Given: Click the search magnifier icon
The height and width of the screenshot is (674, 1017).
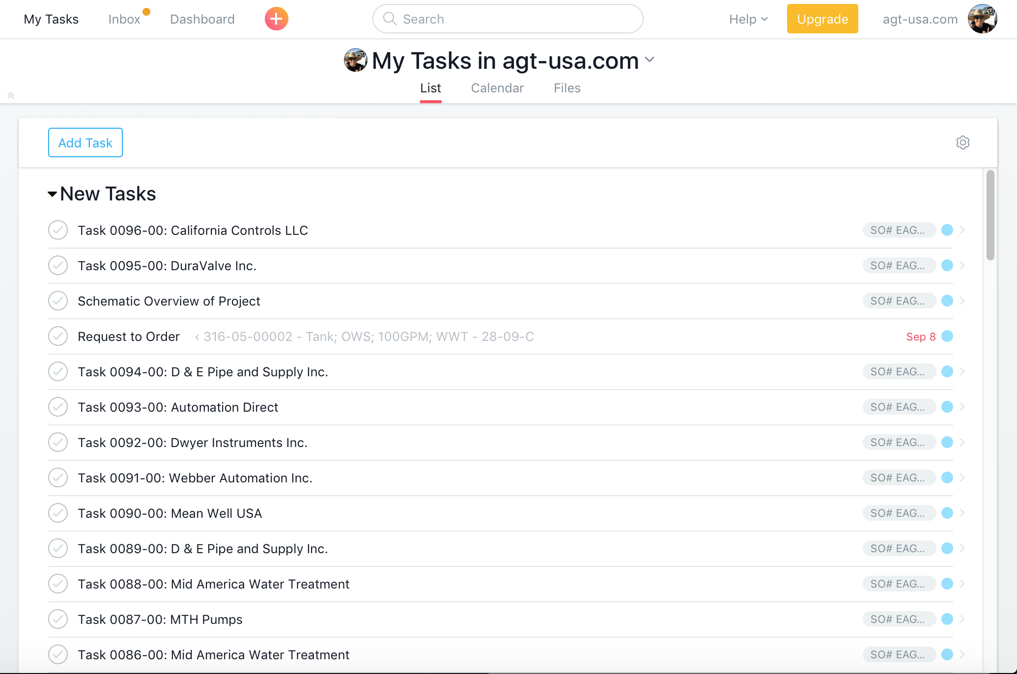Looking at the screenshot, I should [x=390, y=19].
